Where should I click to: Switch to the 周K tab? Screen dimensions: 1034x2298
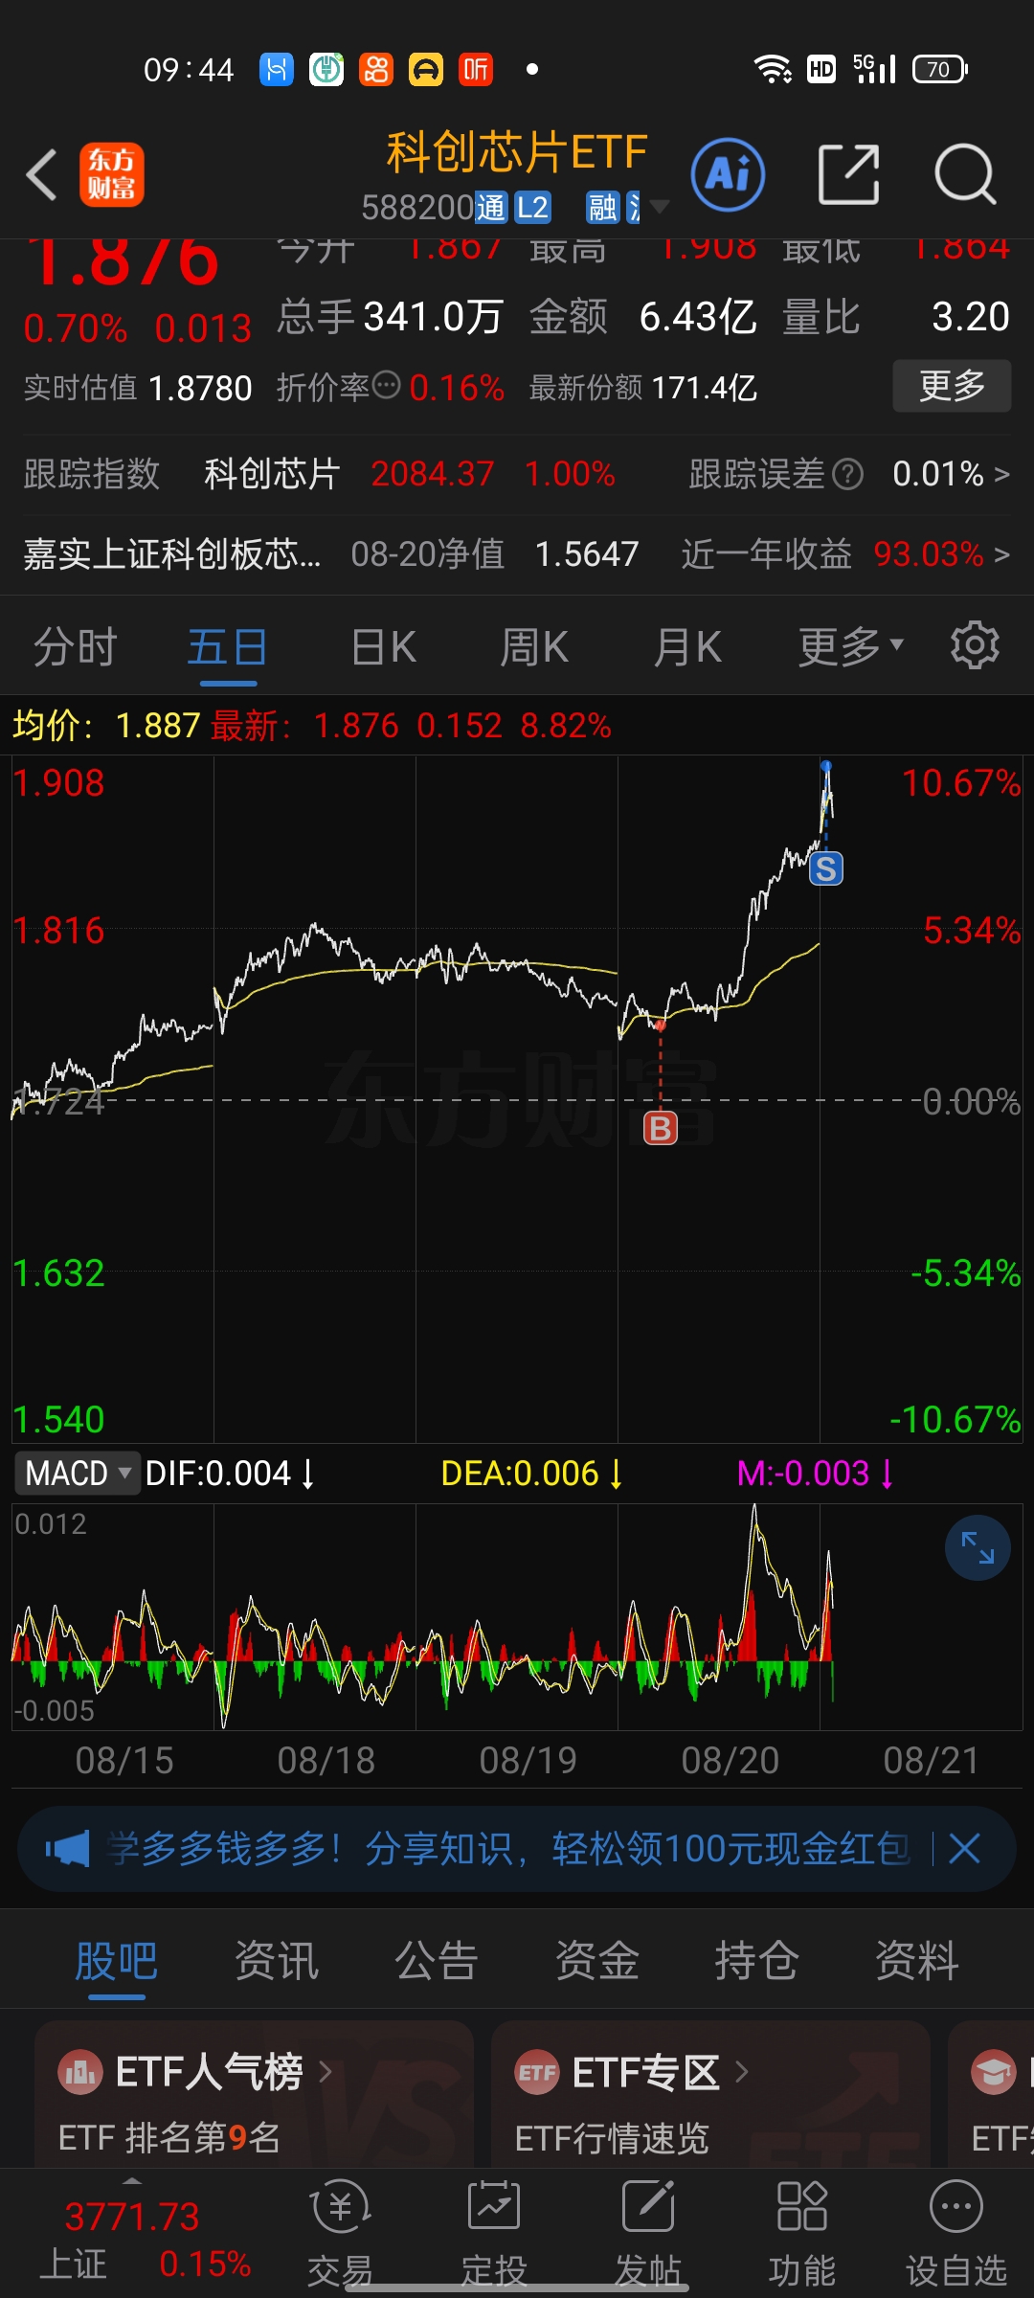(535, 647)
